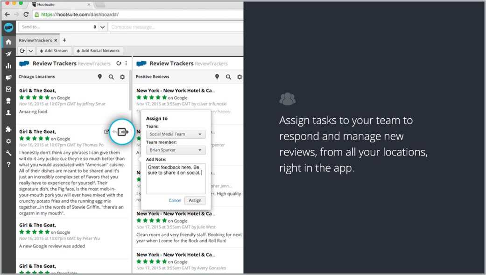Open Chicago Locations stream settings gear
The width and height of the screenshot is (486, 275).
[x=122, y=77]
